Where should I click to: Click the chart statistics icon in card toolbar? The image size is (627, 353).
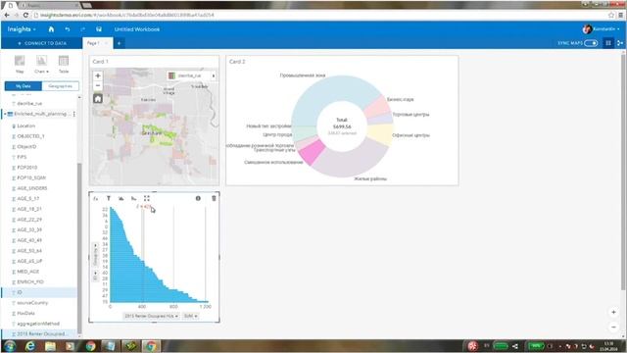(x=121, y=198)
